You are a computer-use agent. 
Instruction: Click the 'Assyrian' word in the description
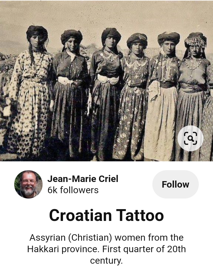point(48,238)
